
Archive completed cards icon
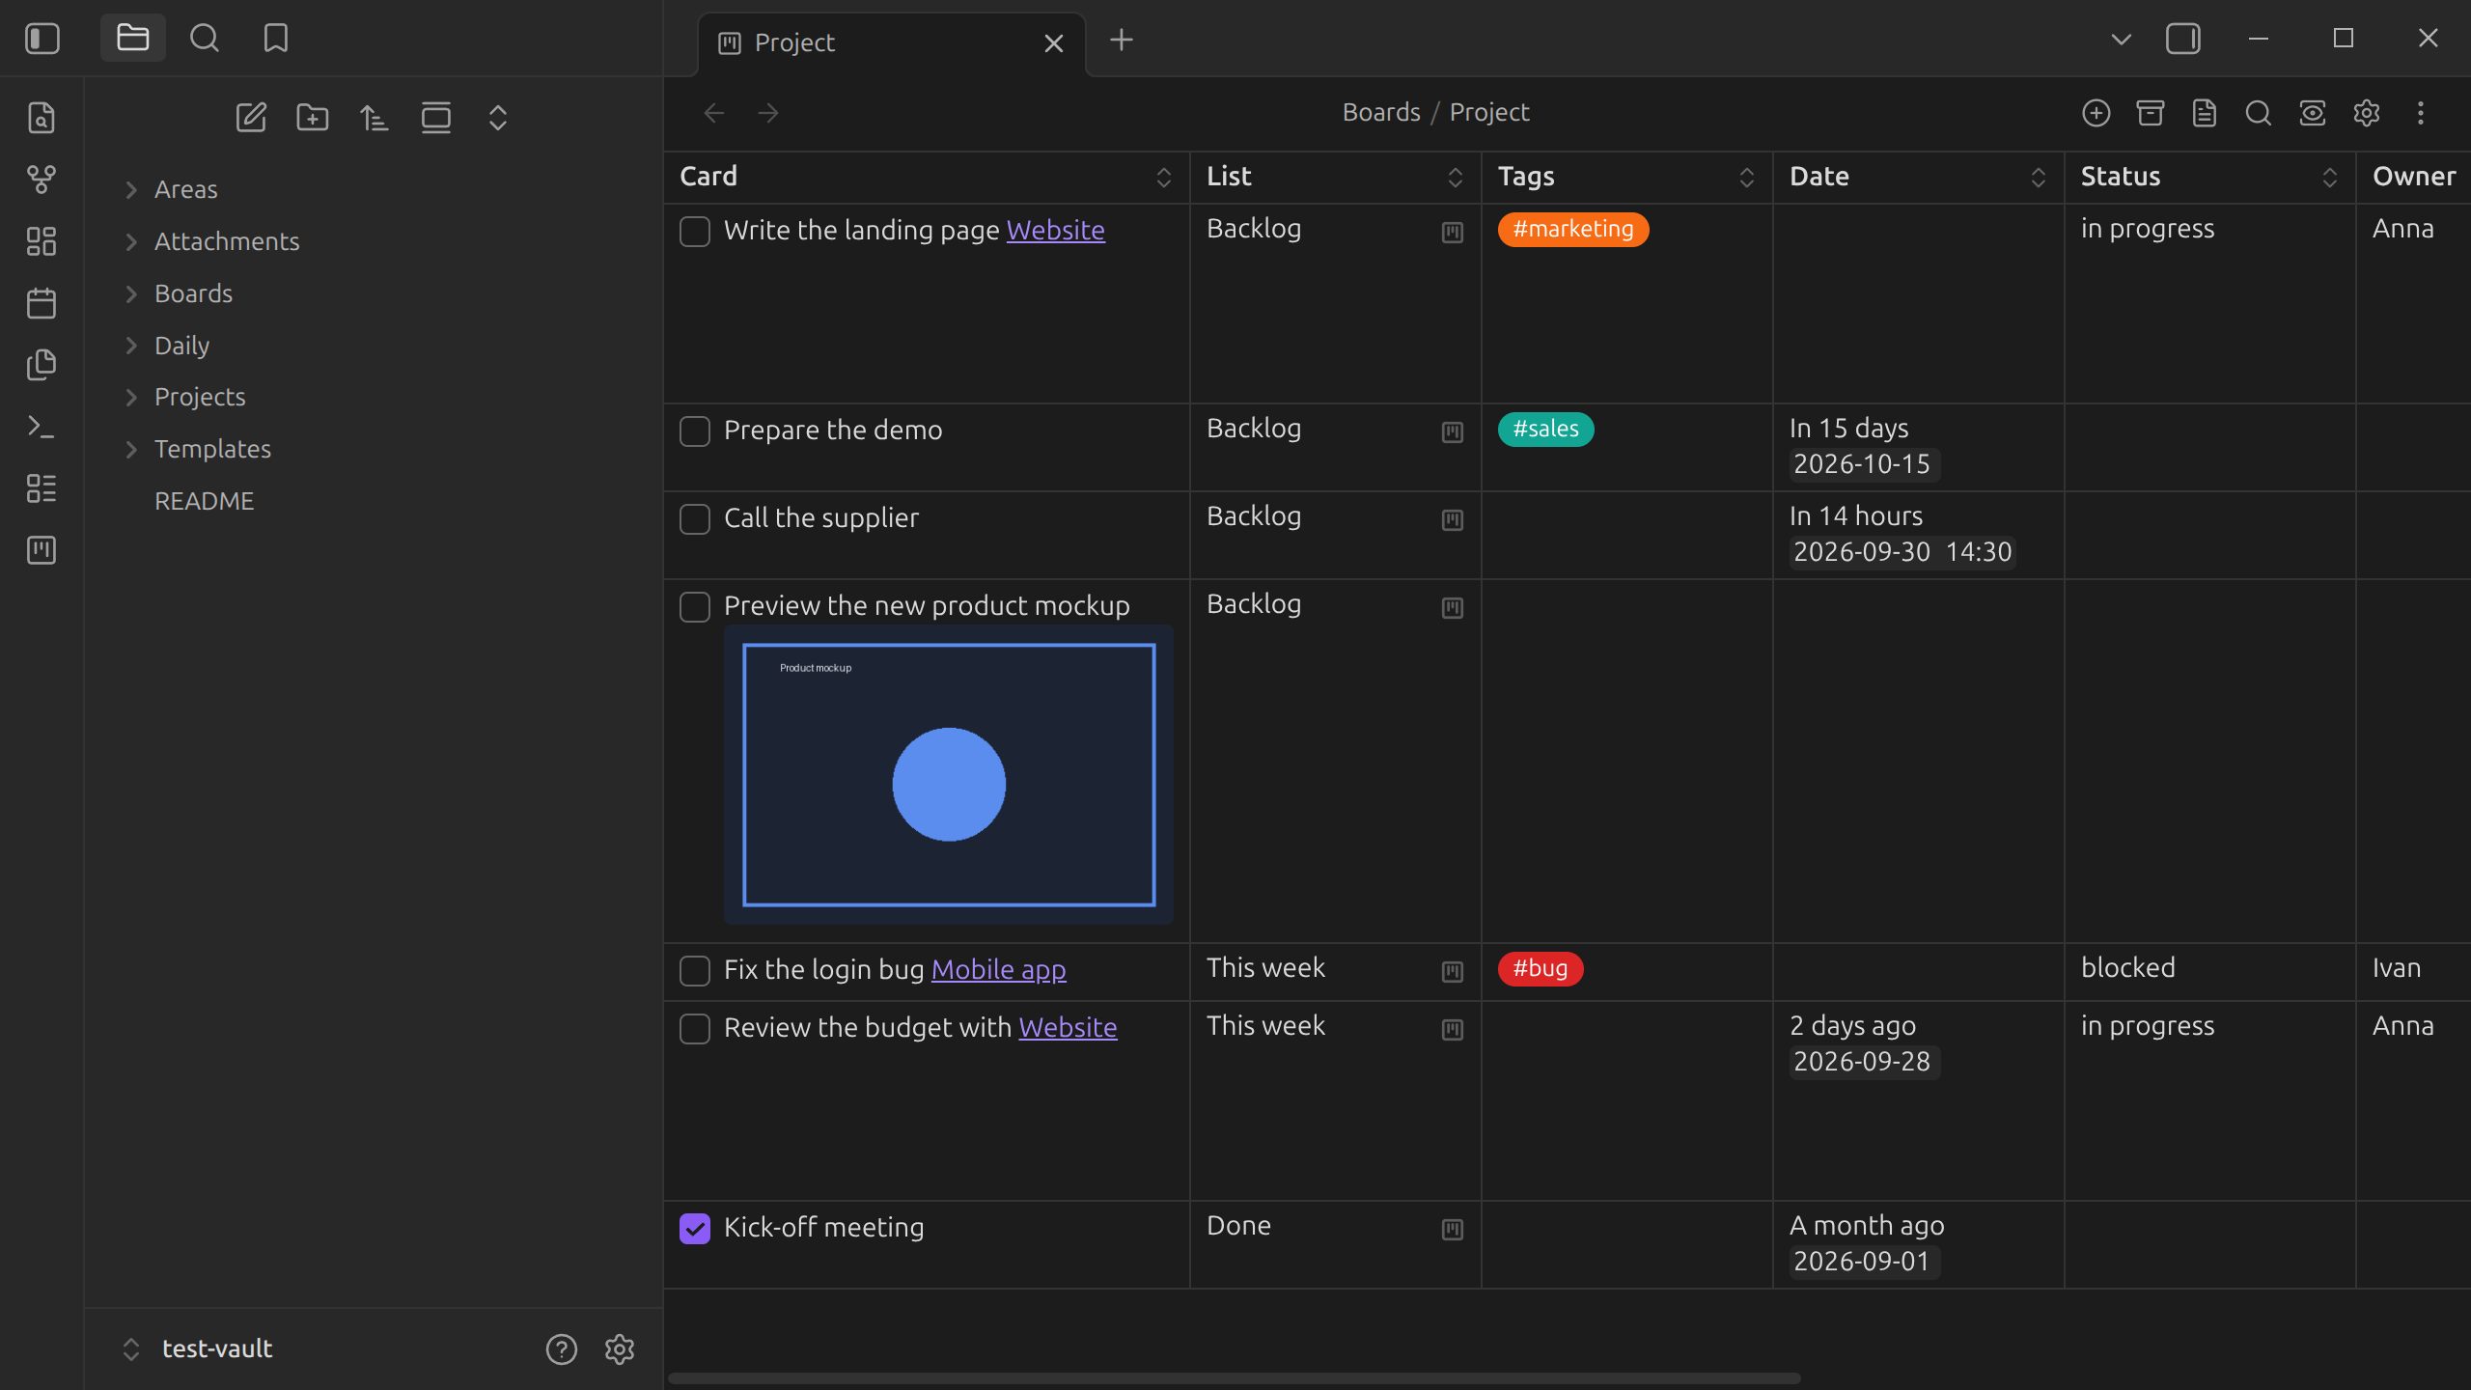2151,113
